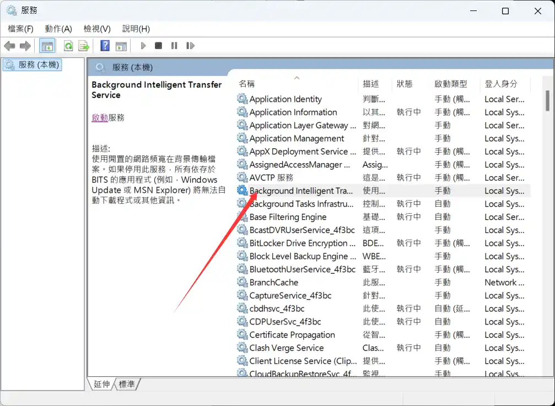
Task: Toggle the show/hide console tree button
Action: (47, 46)
